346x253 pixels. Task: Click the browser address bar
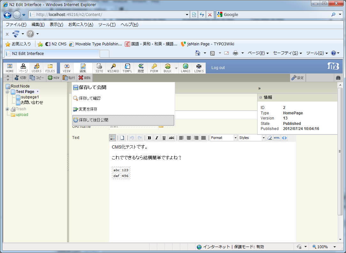click(x=110, y=15)
